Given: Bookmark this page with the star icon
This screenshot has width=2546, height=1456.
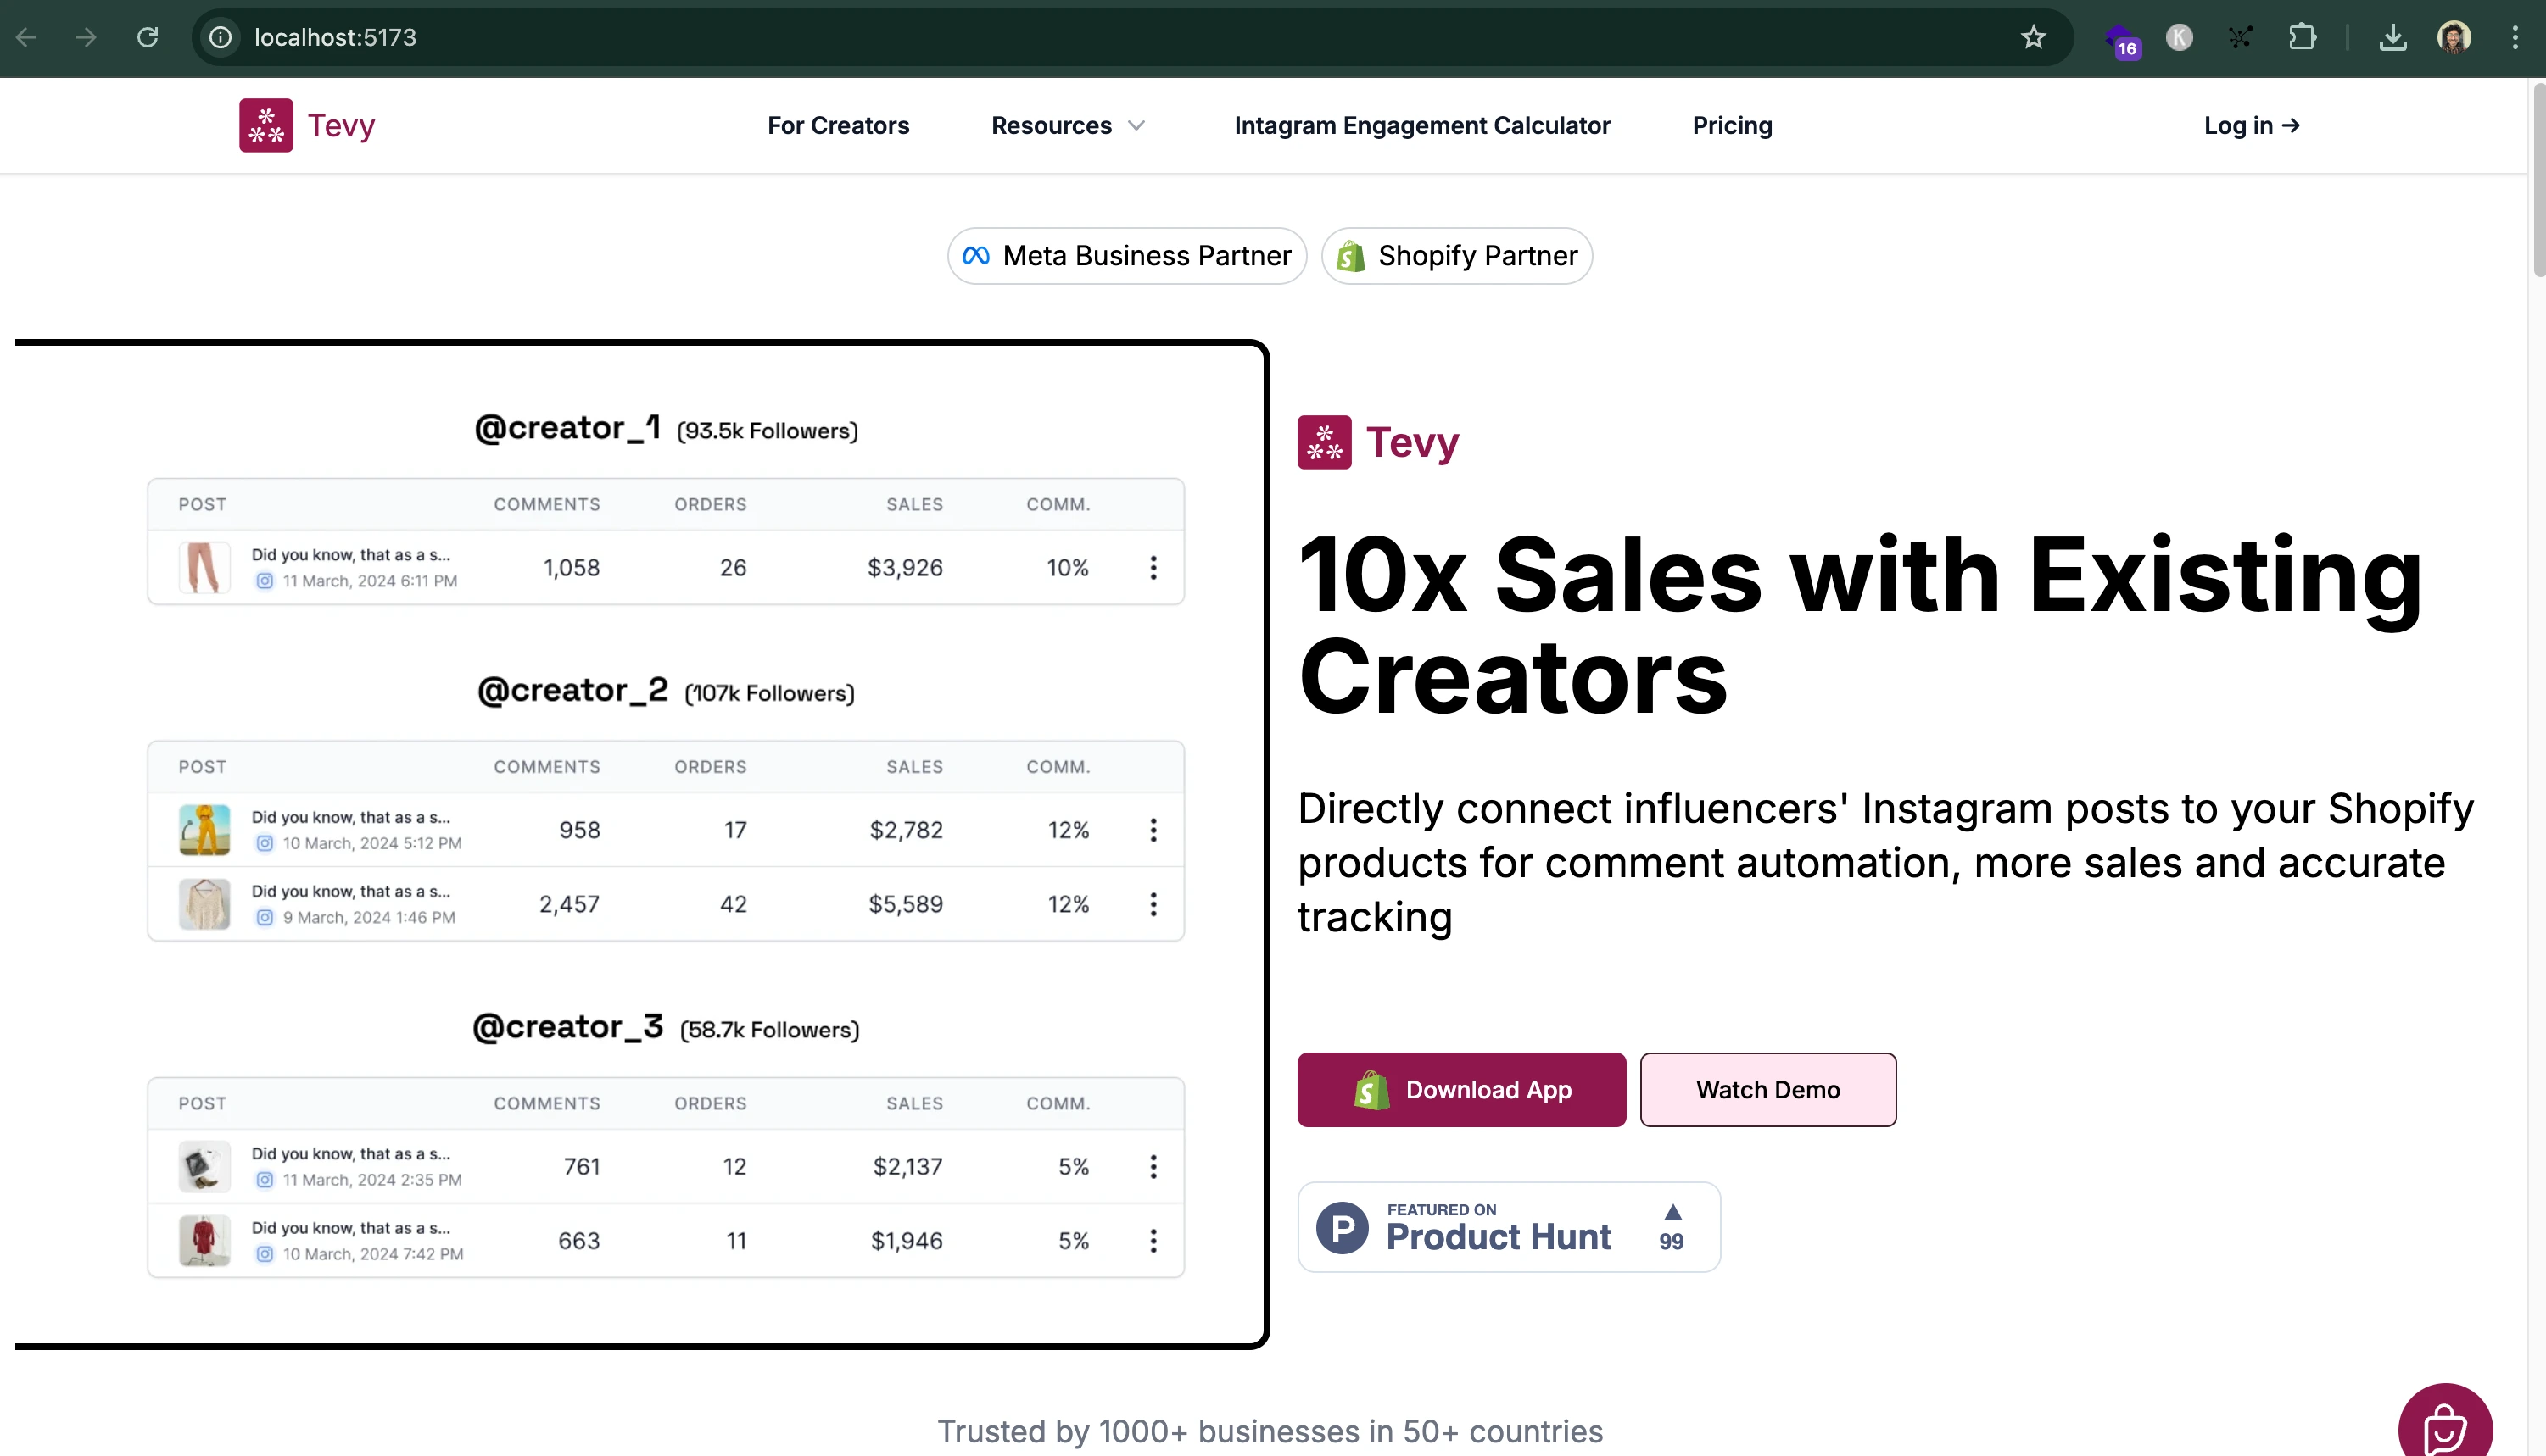Looking at the screenshot, I should (2033, 38).
